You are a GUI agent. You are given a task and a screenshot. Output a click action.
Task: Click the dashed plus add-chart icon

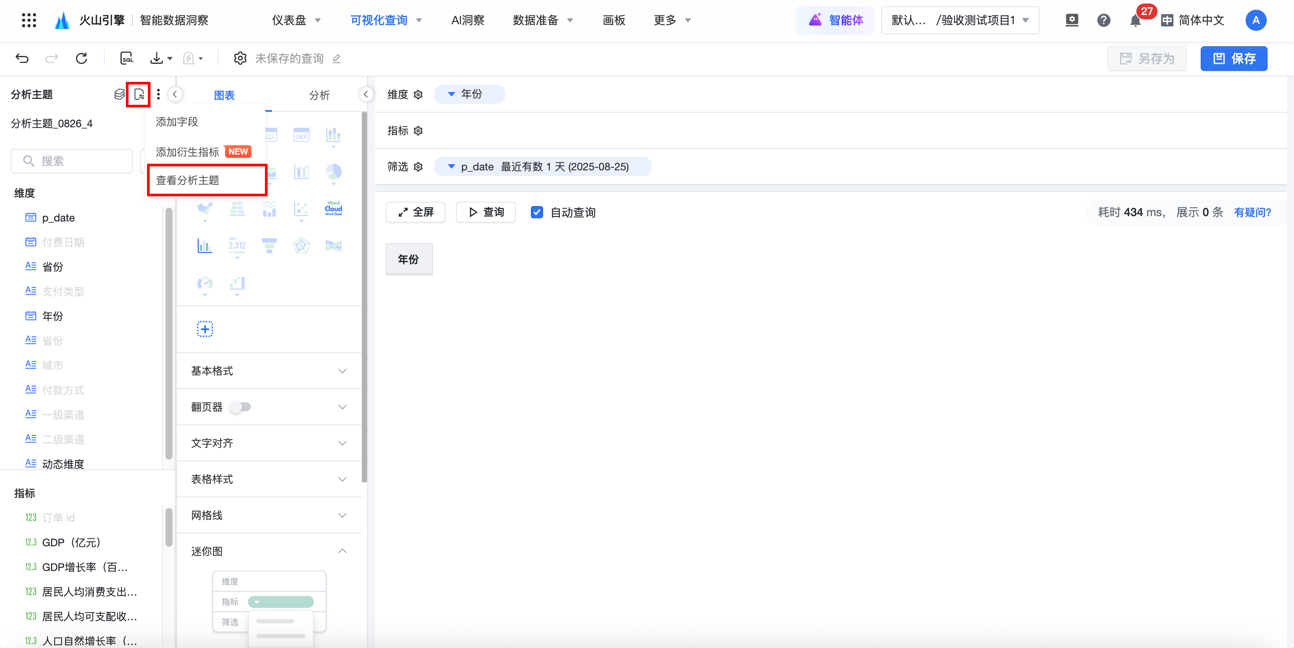205,329
